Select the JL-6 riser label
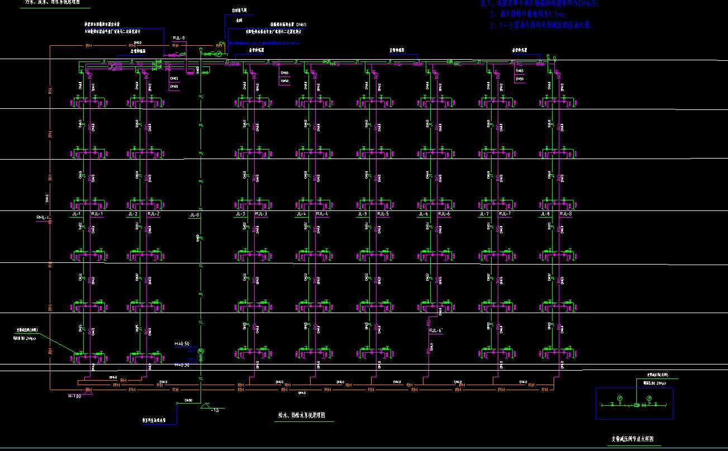Viewport: 728px width, 451px height. tap(423, 214)
